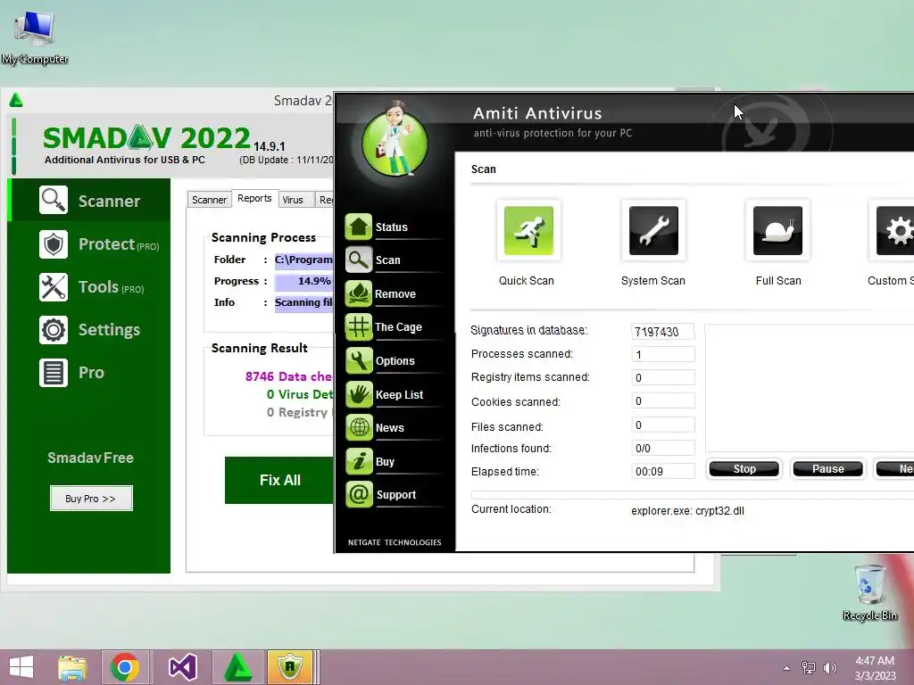The width and height of the screenshot is (914, 685).
Task: Click the Amiti doctor mascot logo
Action: click(395, 141)
